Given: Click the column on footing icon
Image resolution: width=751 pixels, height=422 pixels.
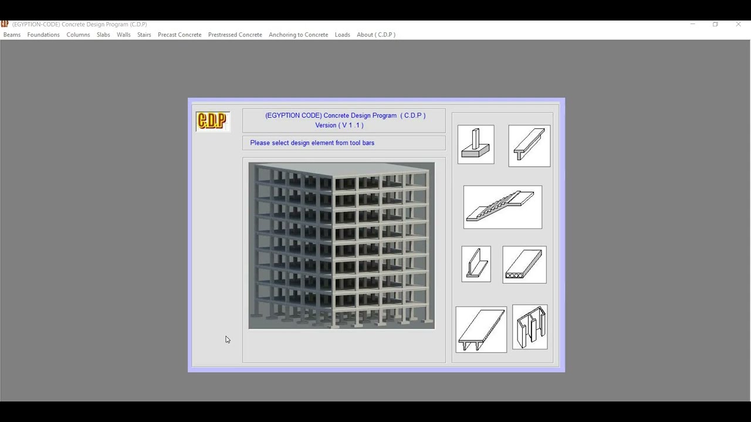Looking at the screenshot, I should [476, 144].
